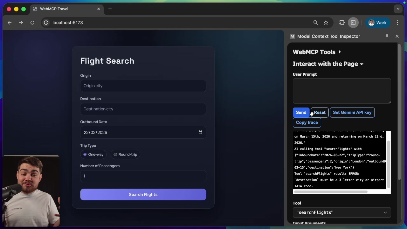Open the calendar picker on Outbound Date
407x229 pixels.
coord(200,132)
